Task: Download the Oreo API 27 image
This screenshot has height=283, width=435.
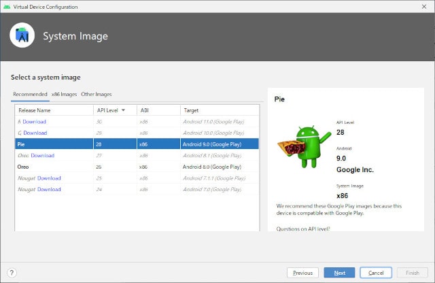Action: click(42, 156)
